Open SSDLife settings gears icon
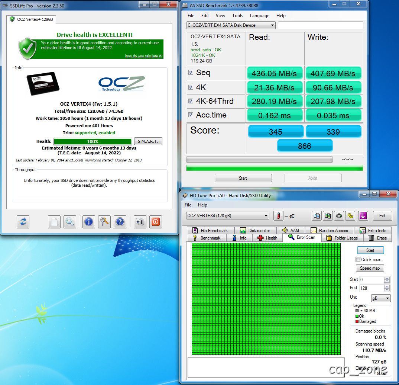The image size is (399, 385). pos(70,222)
